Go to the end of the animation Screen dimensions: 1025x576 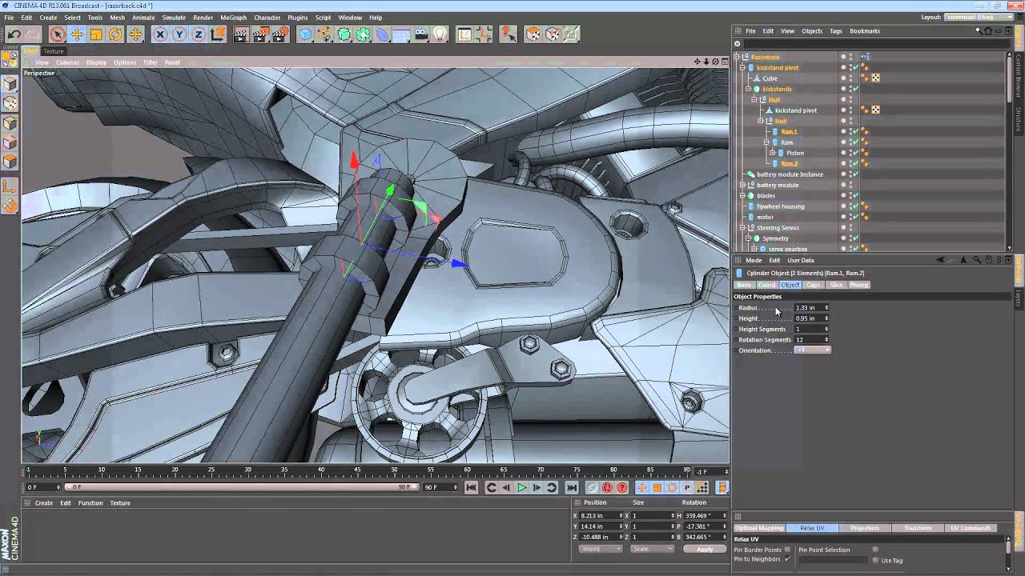tap(572, 487)
